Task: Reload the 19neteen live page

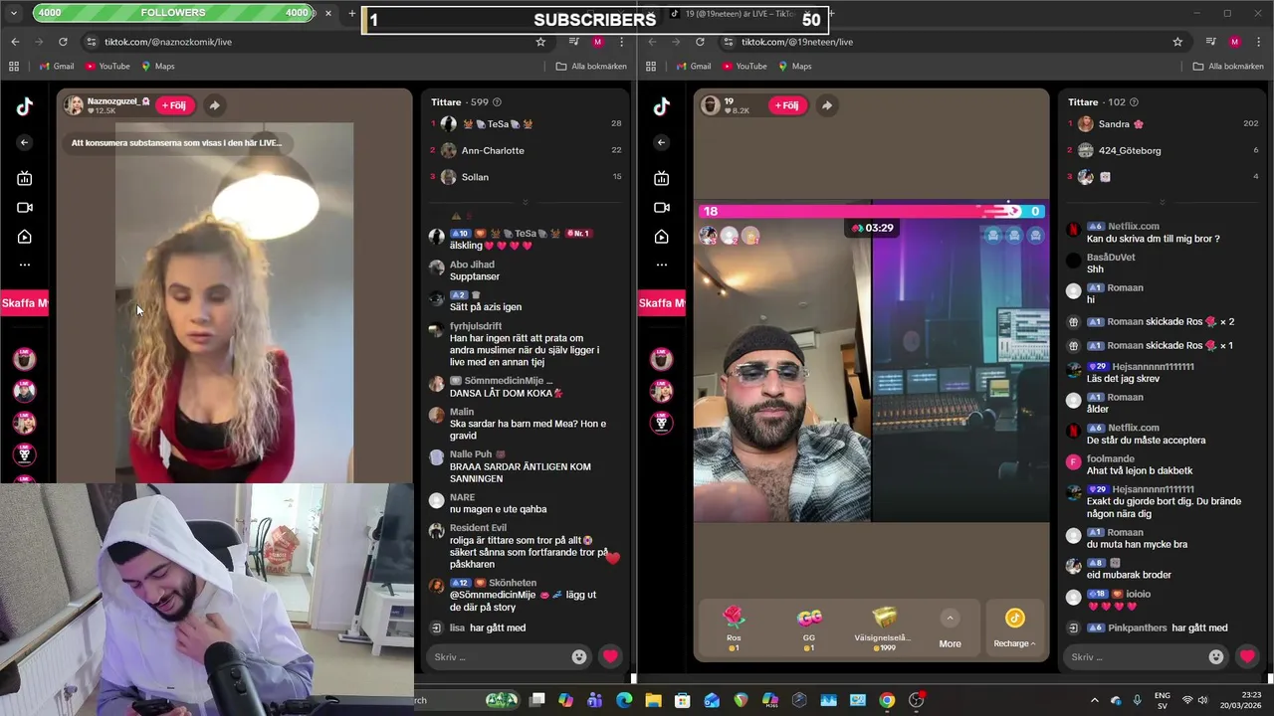Action: point(700,42)
